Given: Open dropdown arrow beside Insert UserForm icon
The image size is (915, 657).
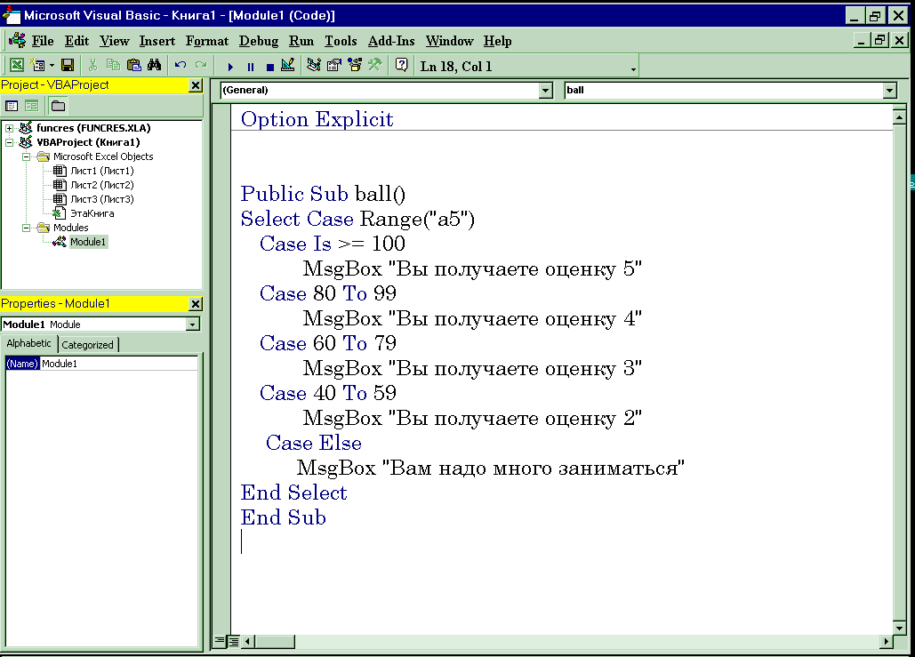Looking at the screenshot, I should 52,66.
